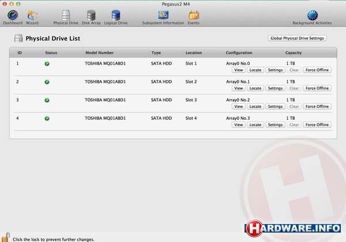Click the '1 TB' capacity of Slot 2 drive
Screen dimensions: 346x242
pos(291,82)
